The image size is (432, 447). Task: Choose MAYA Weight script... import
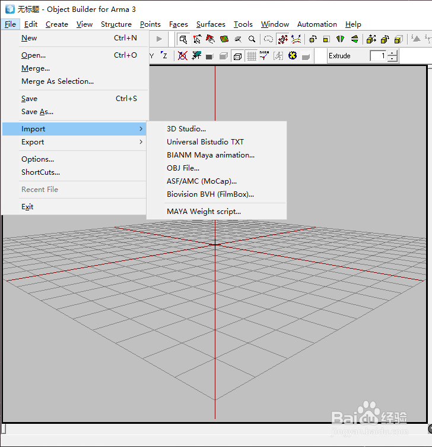click(x=217, y=212)
